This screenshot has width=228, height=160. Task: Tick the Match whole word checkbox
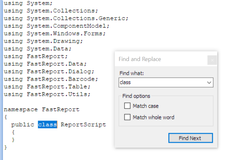click(x=127, y=117)
